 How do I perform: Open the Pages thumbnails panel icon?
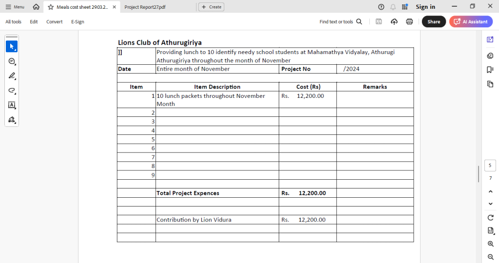pyautogui.click(x=490, y=84)
